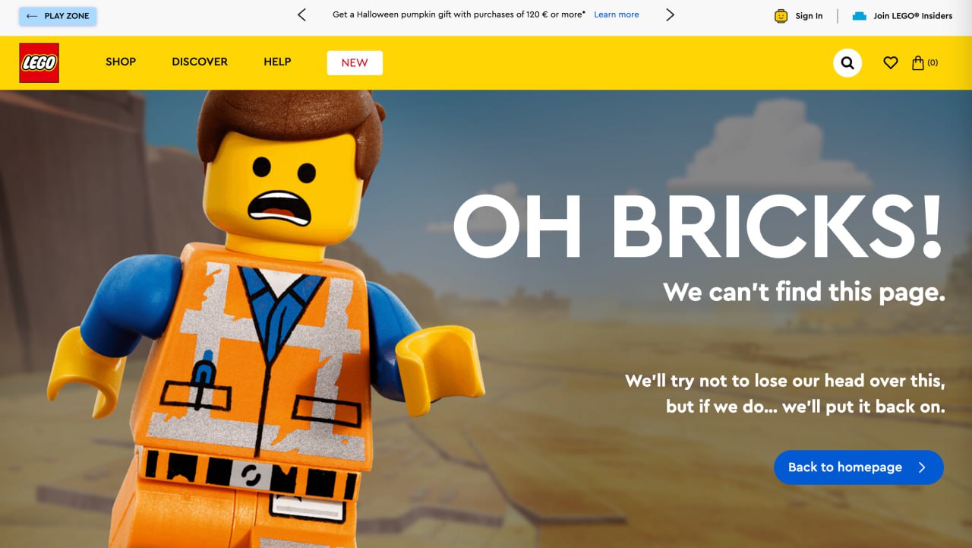This screenshot has width=972, height=548.
Task: Click the Learn more link
Action: coord(617,15)
